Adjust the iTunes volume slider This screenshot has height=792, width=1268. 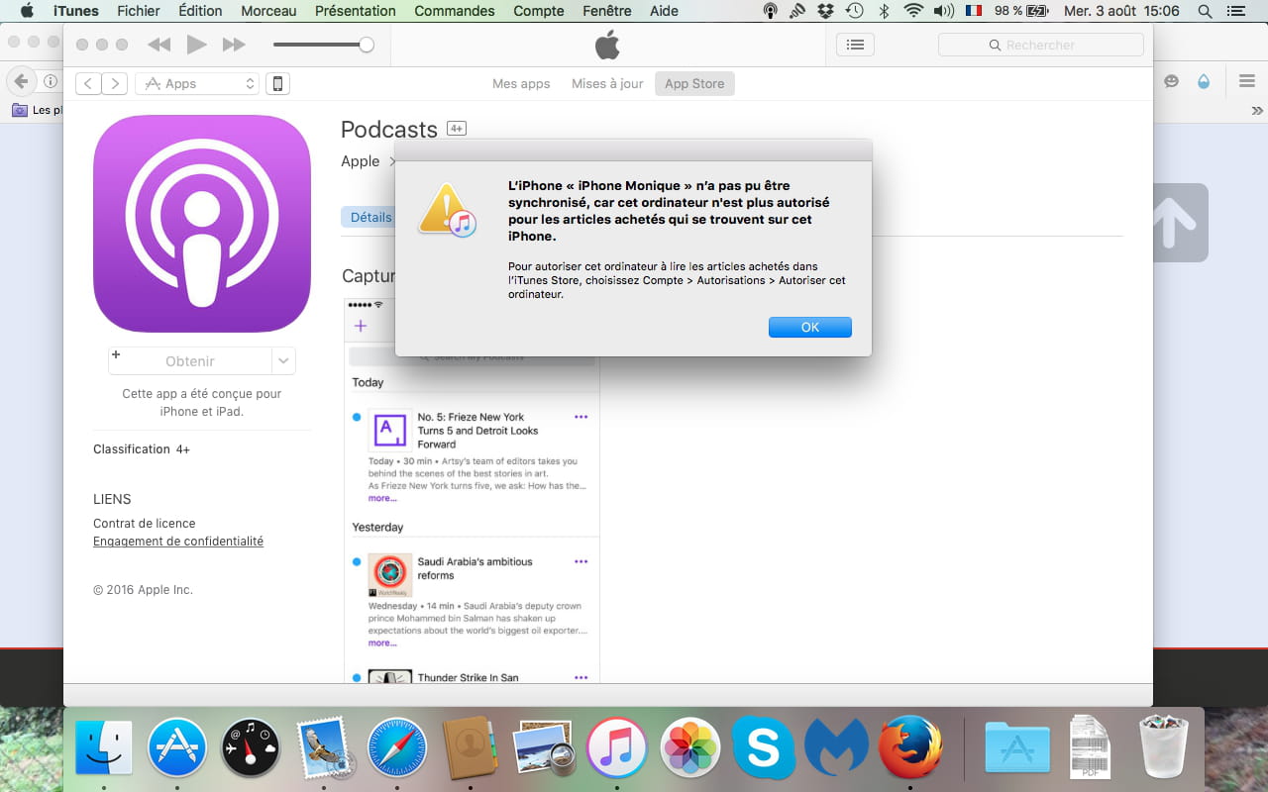click(x=323, y=45)
